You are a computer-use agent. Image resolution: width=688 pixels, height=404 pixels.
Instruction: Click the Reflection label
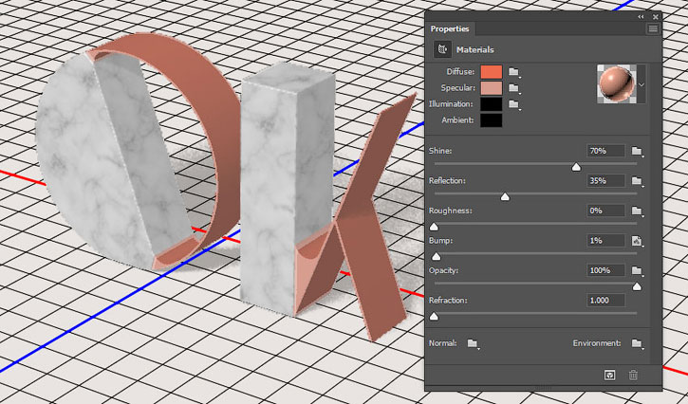tap(447, 181)
